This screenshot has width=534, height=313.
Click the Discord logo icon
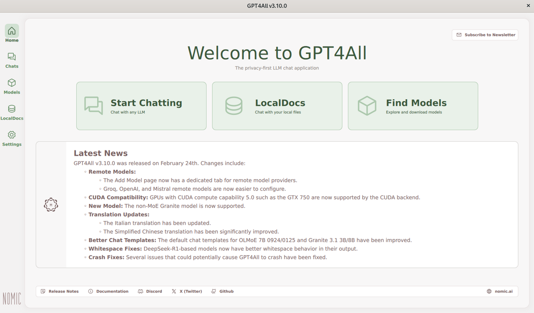tap(141, 291)
